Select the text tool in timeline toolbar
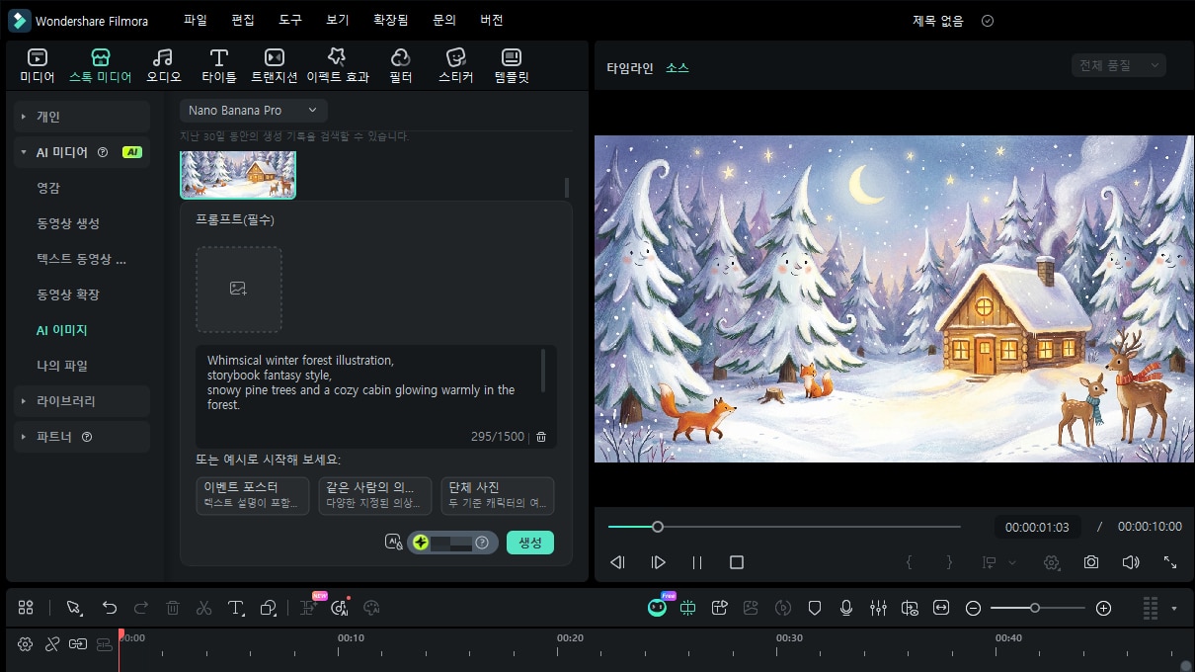 tap(236, 607)
